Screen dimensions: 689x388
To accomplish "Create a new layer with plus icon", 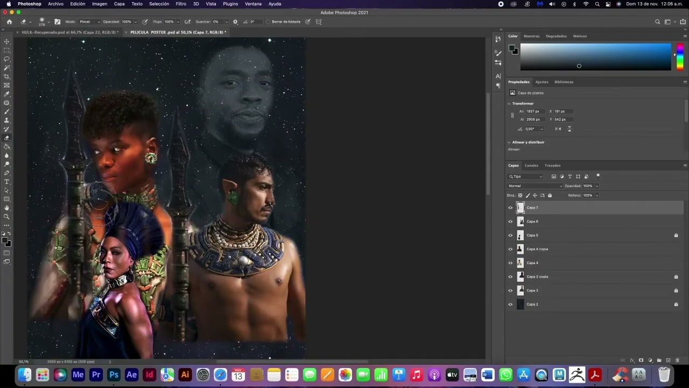I will point(668,360).
